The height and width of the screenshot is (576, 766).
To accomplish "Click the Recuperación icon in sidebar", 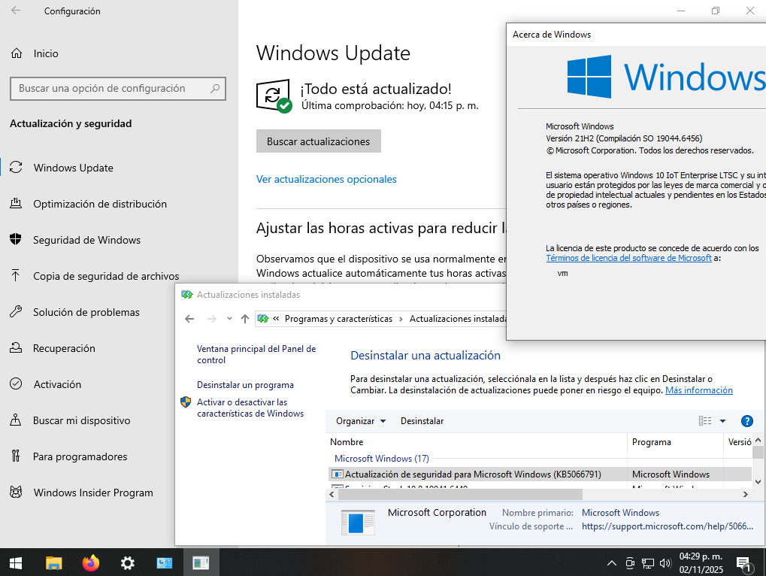I will pyautogui.click(x=16, y=348).
